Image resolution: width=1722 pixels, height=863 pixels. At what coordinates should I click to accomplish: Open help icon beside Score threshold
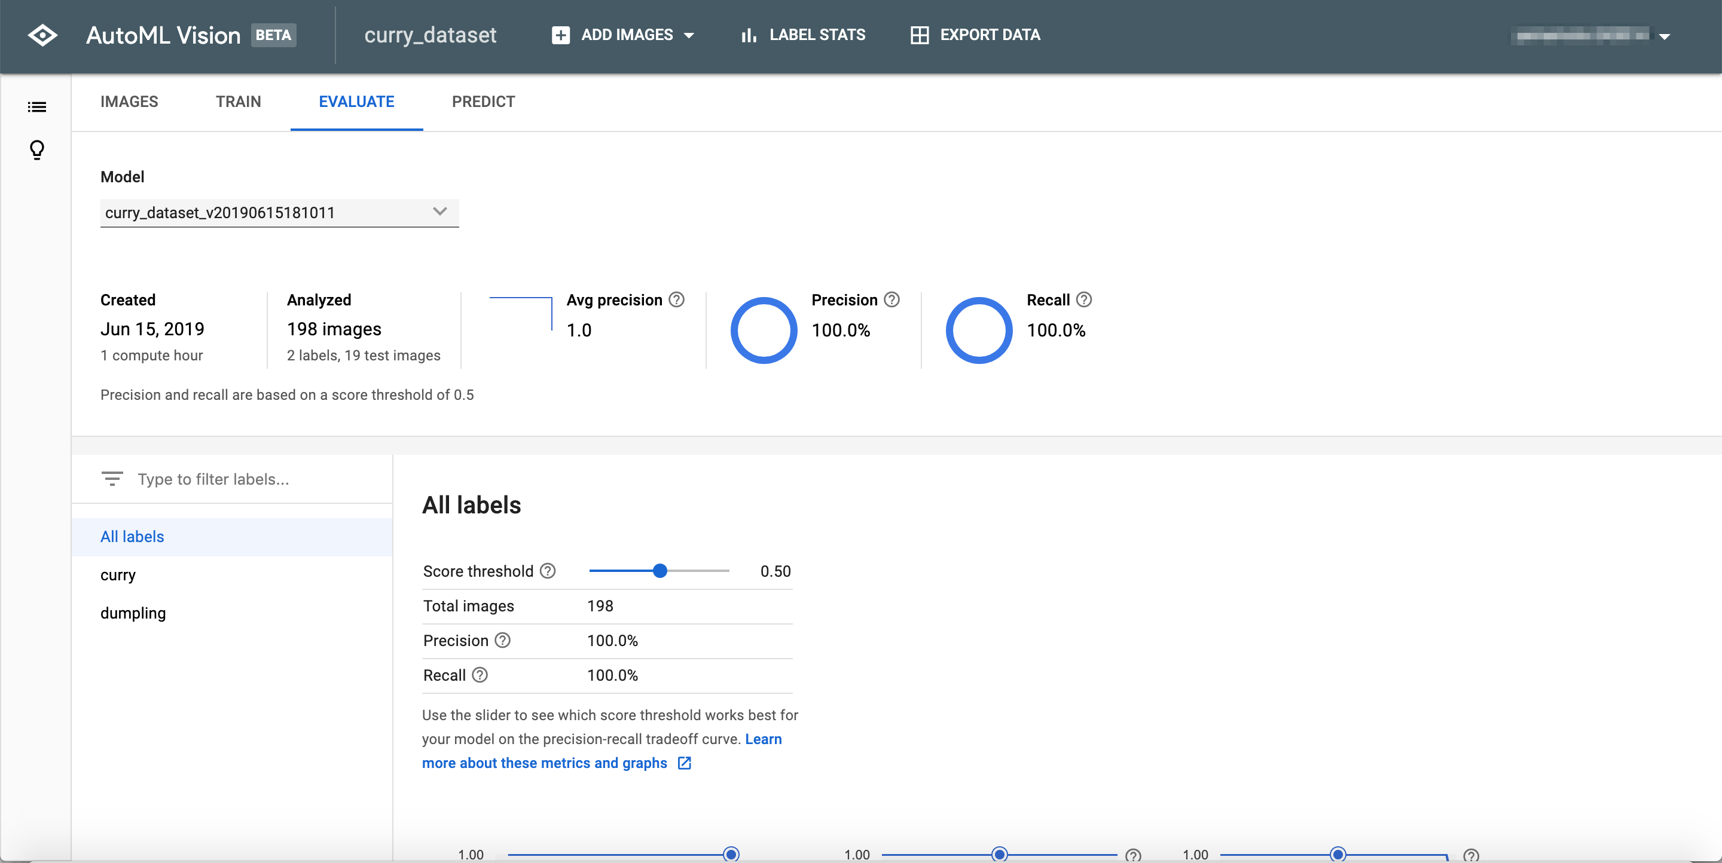[x=548, y=571]
